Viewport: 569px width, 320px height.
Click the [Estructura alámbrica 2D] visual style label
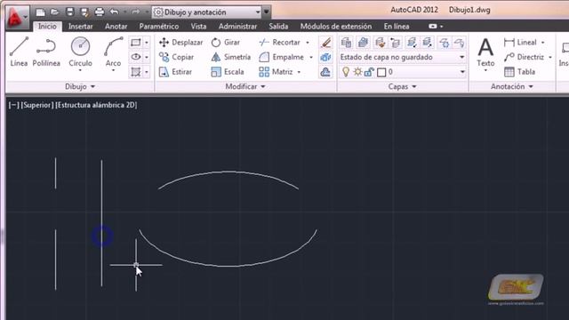coord(96,105)
